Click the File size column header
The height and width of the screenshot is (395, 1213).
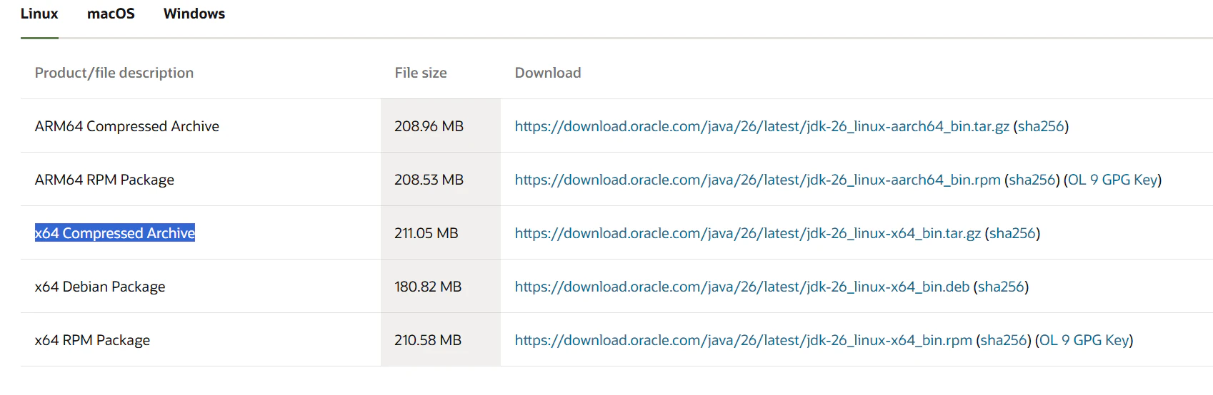click(421, 73)
